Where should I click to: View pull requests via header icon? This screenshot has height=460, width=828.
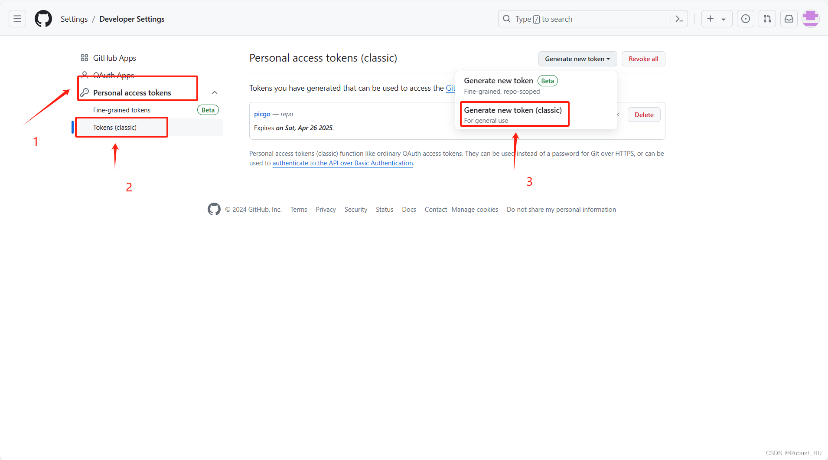click(x=767, y=19)
